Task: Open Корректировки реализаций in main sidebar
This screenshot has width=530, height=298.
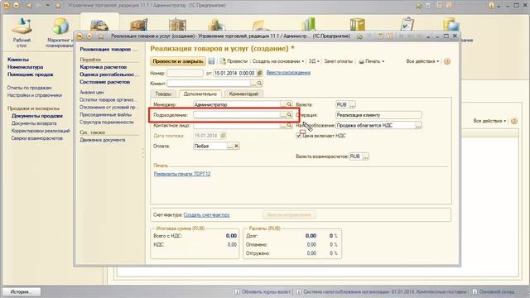Action: click(x=41, y=131)
